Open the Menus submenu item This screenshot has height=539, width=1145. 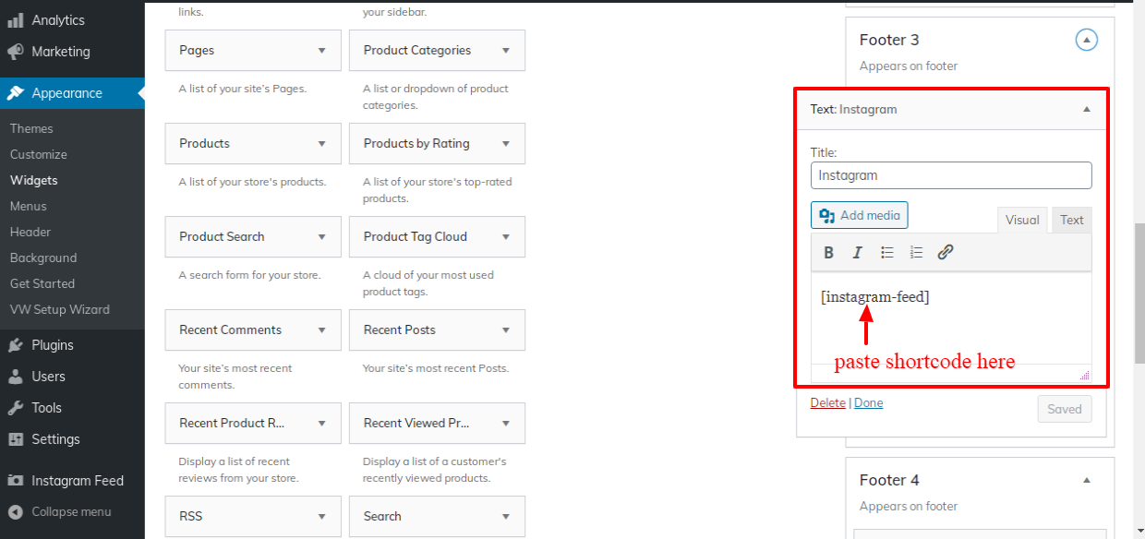(29, 206)
